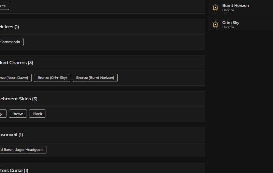This screenshot has width=273, height=173.
Task: Expand the Curse (1) section header
Action: point(14,170)
